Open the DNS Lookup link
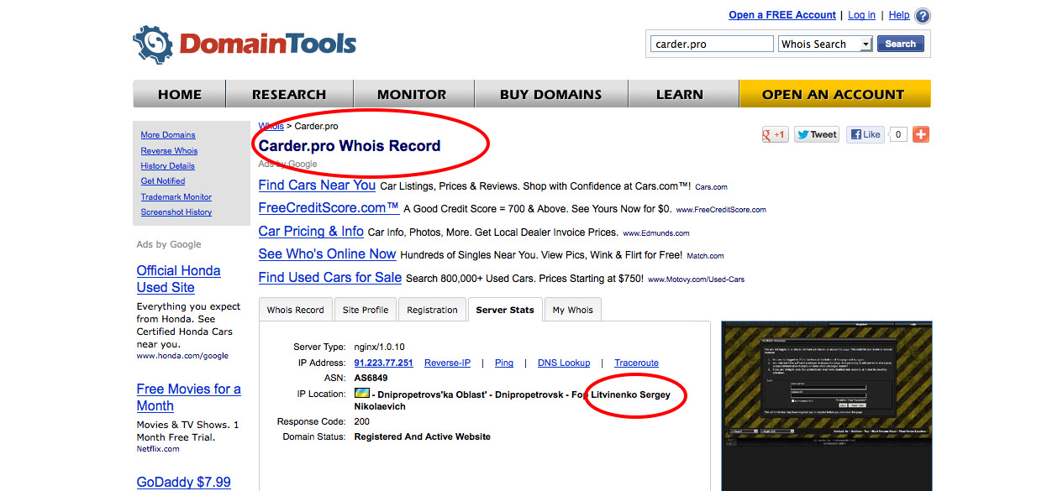The width and height of the screenshot is (1063, 491). click(564, 363)
